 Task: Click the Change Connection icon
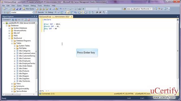click(x=8, y=12)
